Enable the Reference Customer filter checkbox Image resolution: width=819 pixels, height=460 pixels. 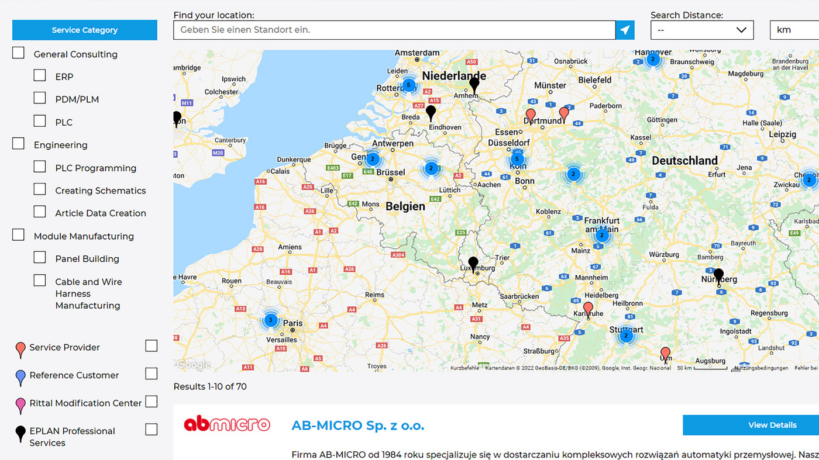(x=151, y=373)
